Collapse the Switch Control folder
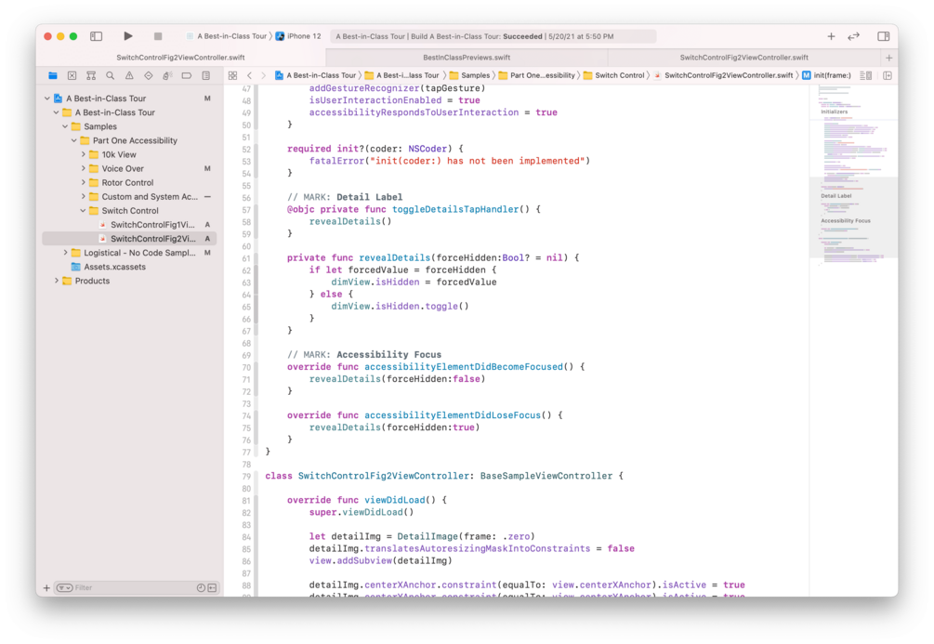Screen dimensions: 934x644 (x=83, y=210)
